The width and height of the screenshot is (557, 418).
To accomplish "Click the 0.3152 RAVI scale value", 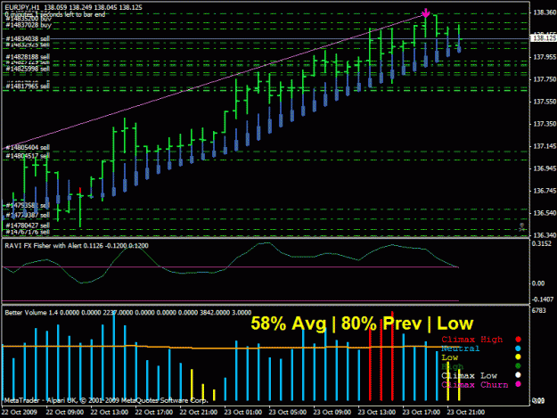I will click(541, 243).
